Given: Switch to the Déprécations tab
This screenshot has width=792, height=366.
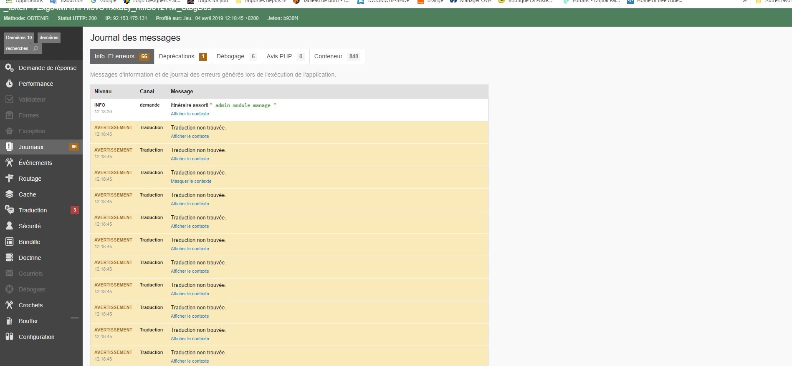Looking at the screenshot, I should tap(183, 56).
